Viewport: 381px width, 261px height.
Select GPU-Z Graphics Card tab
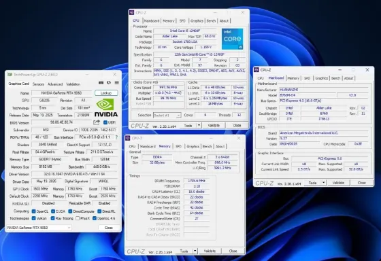[x=19, y=84]
